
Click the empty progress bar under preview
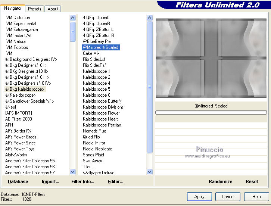(211, 113)
